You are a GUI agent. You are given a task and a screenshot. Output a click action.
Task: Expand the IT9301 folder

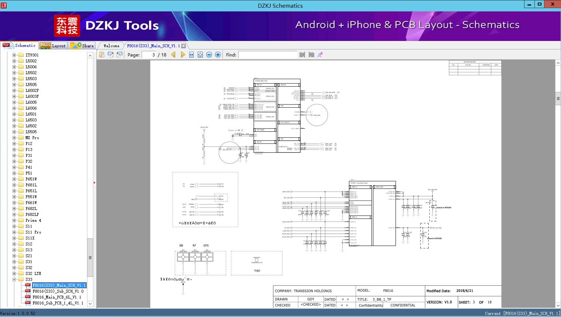pyautogui.click(x=14, y=55)
